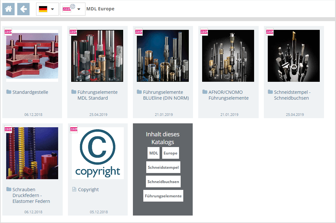336x223 pixels.
Task: Go back using the left arrow button
Action: 23,9
